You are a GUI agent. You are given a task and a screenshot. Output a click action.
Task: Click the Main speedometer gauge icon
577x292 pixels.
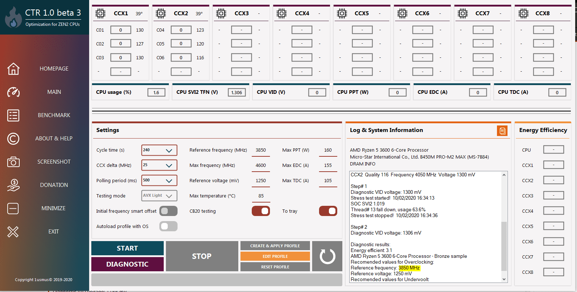[x=13, y=92]
